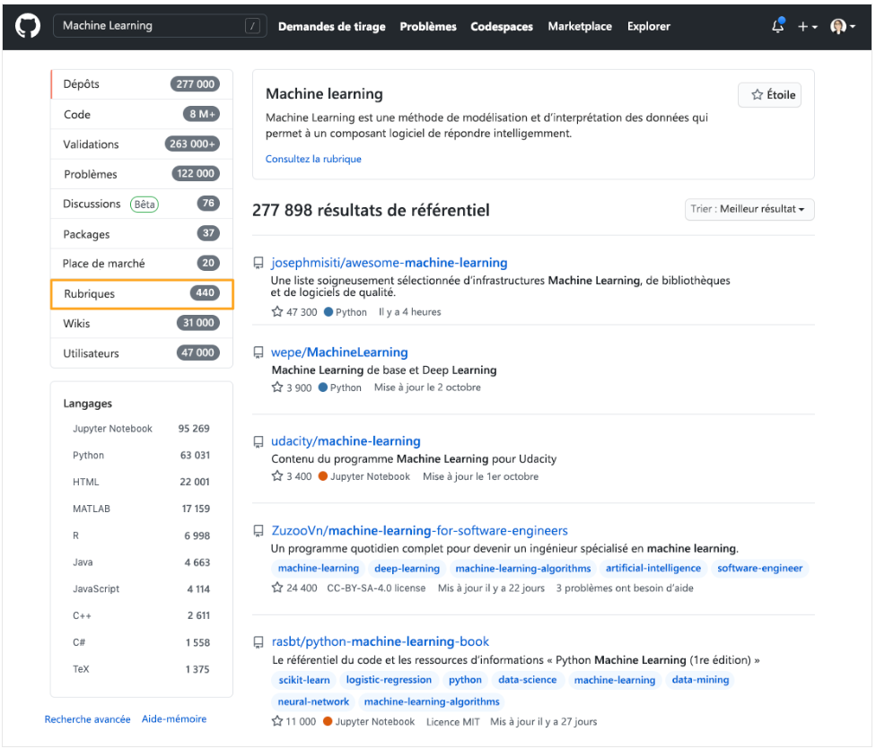This screenshot has width=876, height=749.
Task: Open the plus create-new dropdown
Action: 807,27
